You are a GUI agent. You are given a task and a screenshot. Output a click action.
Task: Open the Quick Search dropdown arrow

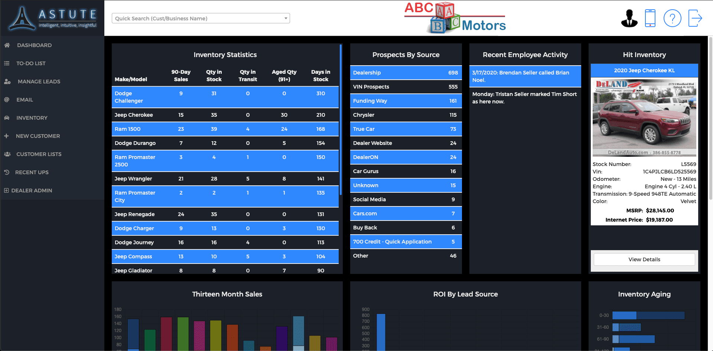coord(286,18)
